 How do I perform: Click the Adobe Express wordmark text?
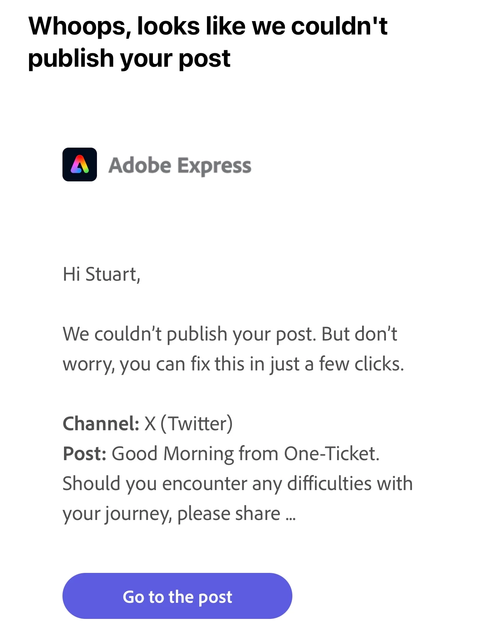[180, 166]
